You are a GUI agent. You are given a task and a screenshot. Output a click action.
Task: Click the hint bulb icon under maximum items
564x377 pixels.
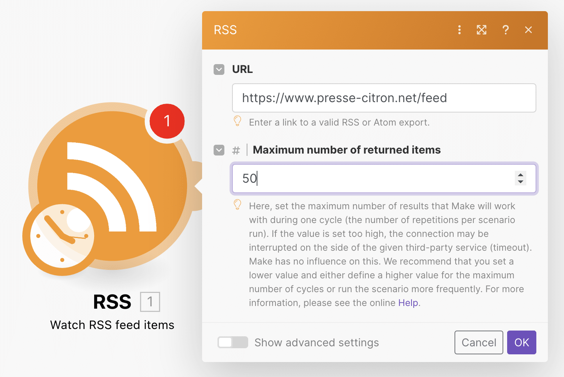[x=238, y=205]
